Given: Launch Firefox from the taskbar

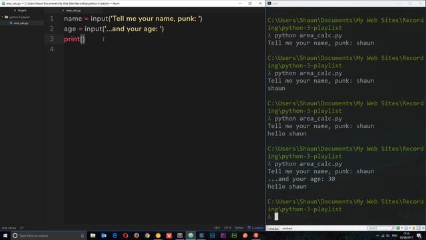Looking at the screenshot, I should (x=136, y=235).
